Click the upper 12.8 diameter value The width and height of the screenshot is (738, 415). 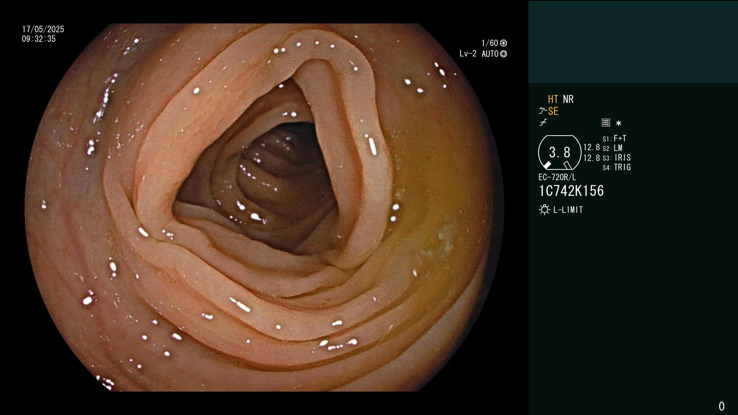[x=592, y=148]
